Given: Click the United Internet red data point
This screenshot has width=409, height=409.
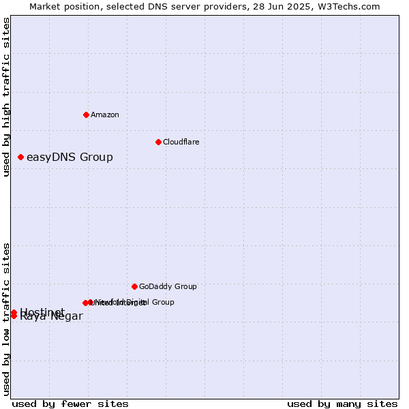Looking at the screenshot, I should (x=85, y=303).
